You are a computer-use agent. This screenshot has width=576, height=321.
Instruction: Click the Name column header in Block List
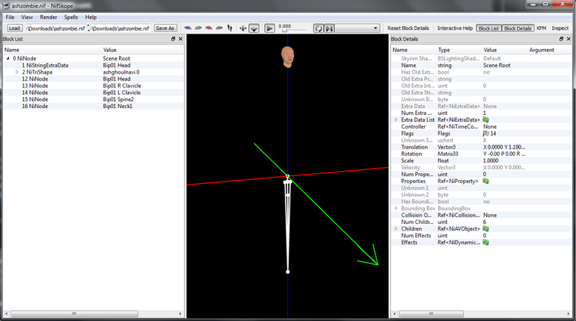[52, 50]
